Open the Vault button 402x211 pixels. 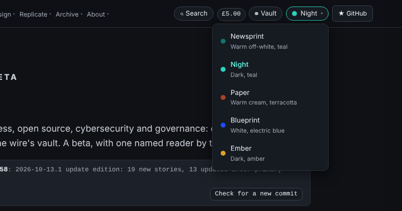tap(265, 14)
